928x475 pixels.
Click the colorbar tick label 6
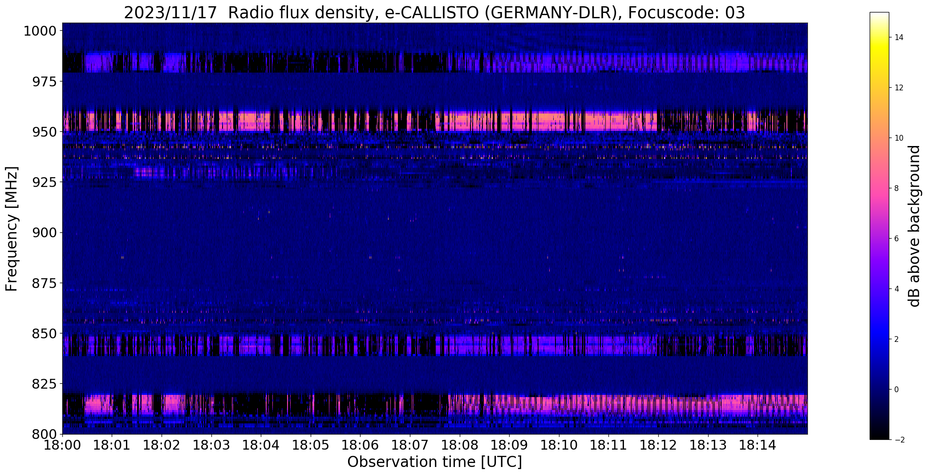897,239
